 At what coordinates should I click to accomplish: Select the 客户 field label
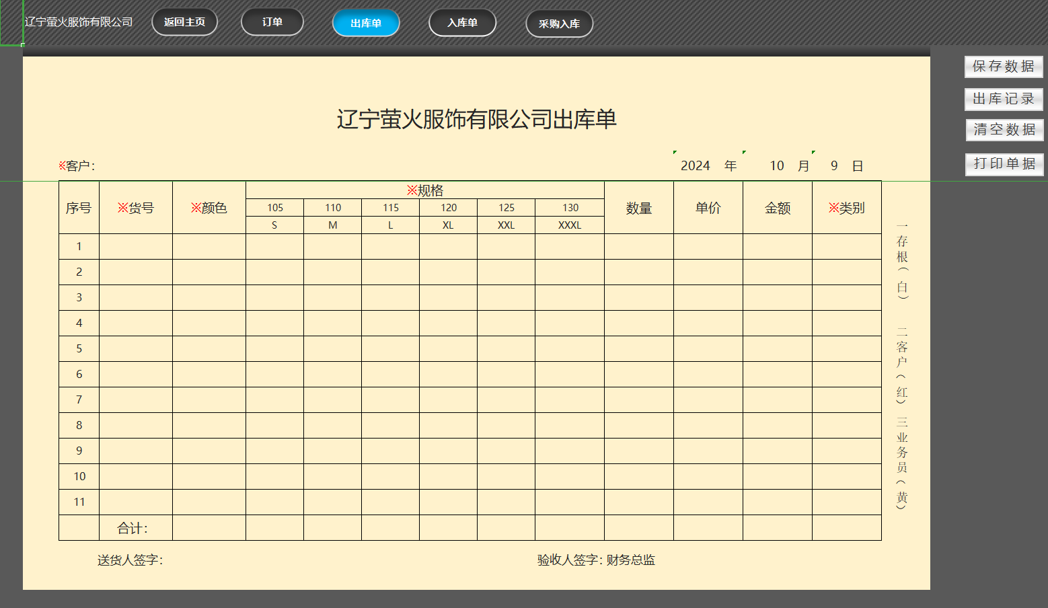click(x=77, y=166)
